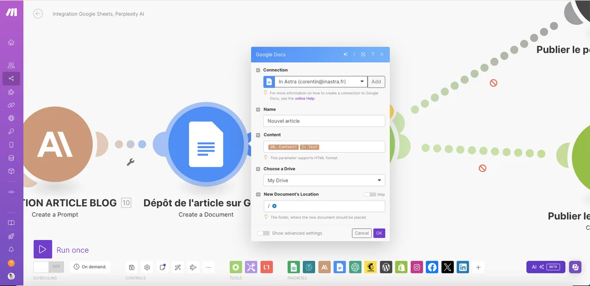Toggle the Choose a Drive checkbox
The height and width of the screenshot is (286, 590).
point(258,169)
